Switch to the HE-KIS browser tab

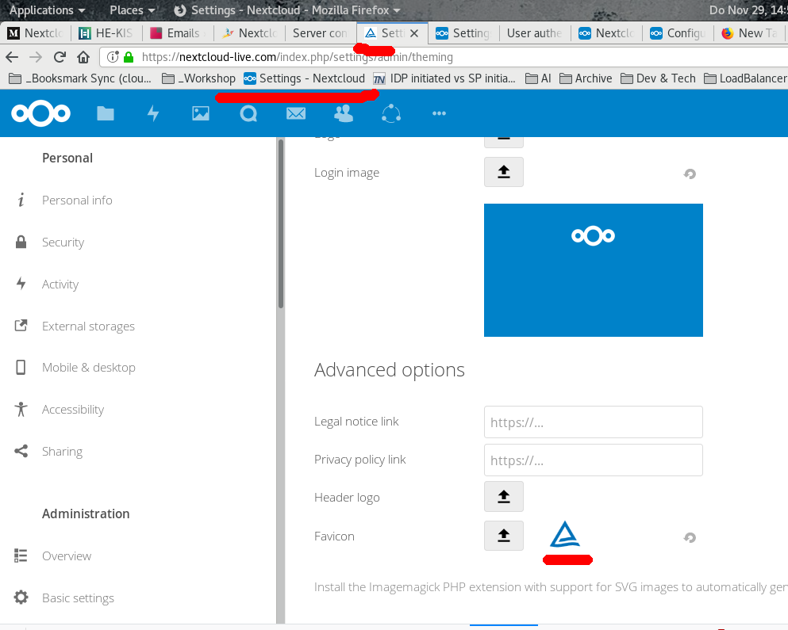tap(106, 33)
